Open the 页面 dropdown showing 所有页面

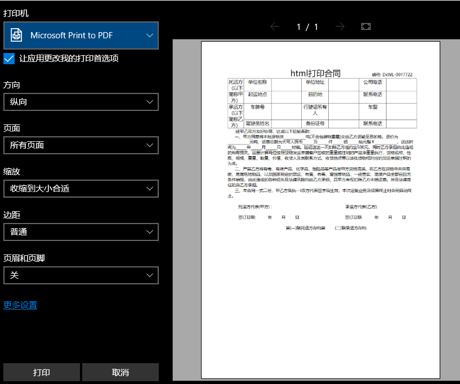(81, 145)
